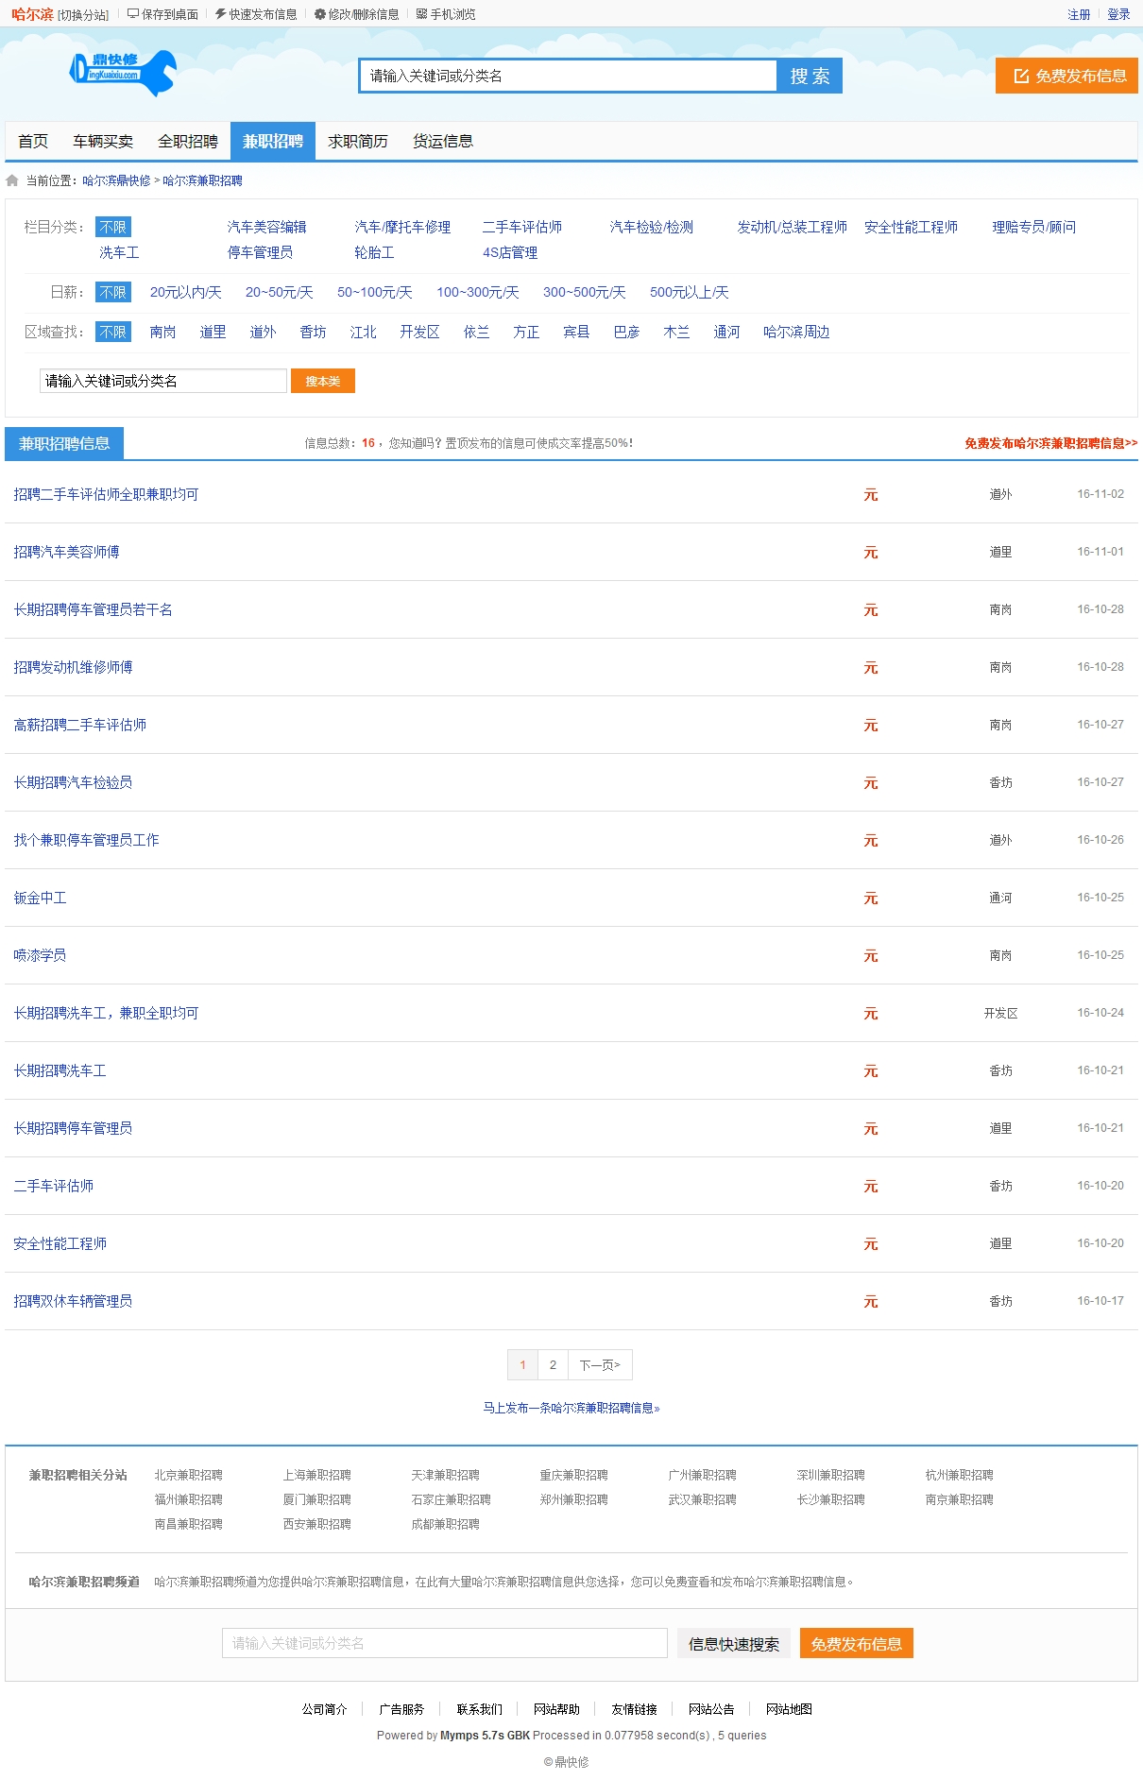1143x1780 pixels.
Task: Click 下一页 pagination button
Action: click(x=600, y=1365)
